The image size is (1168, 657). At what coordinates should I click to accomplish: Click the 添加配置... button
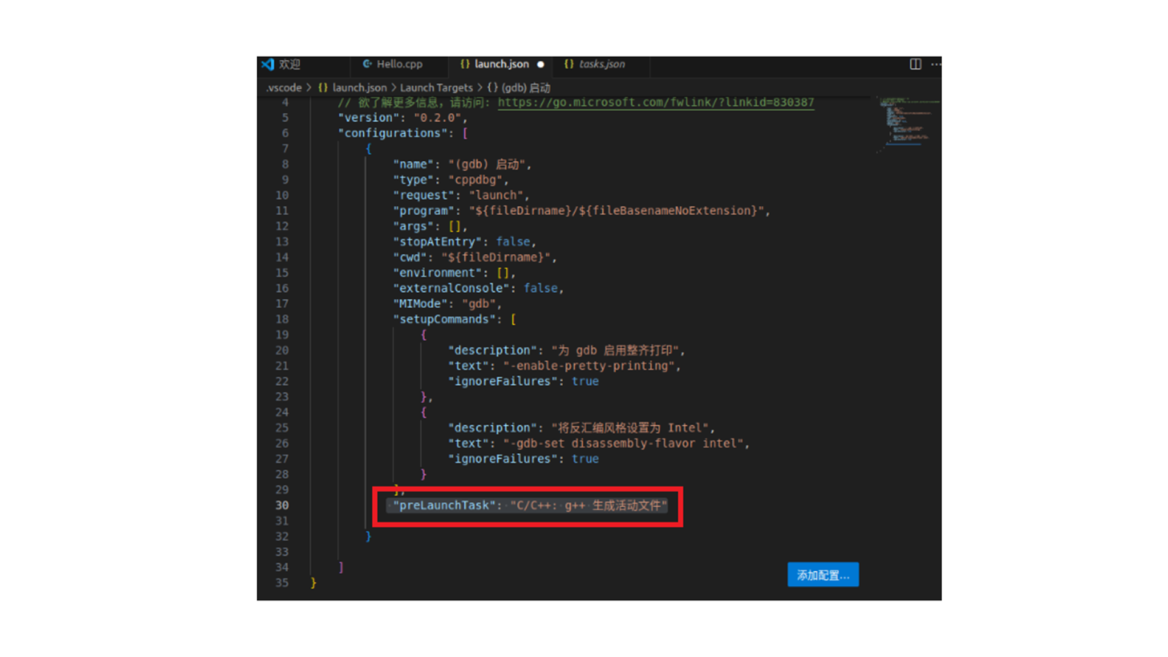[x=822, y=575]
